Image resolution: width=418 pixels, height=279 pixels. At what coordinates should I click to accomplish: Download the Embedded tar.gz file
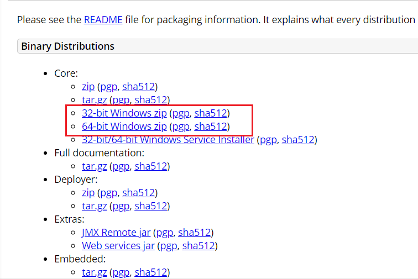[94, 272]
